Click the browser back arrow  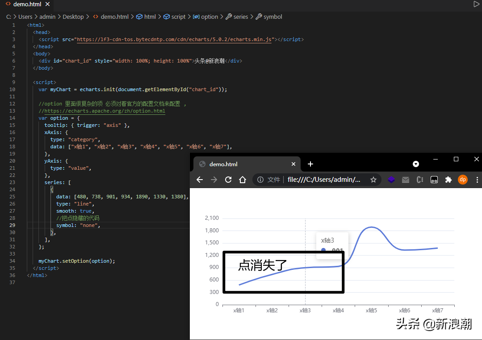coord(200,180)
